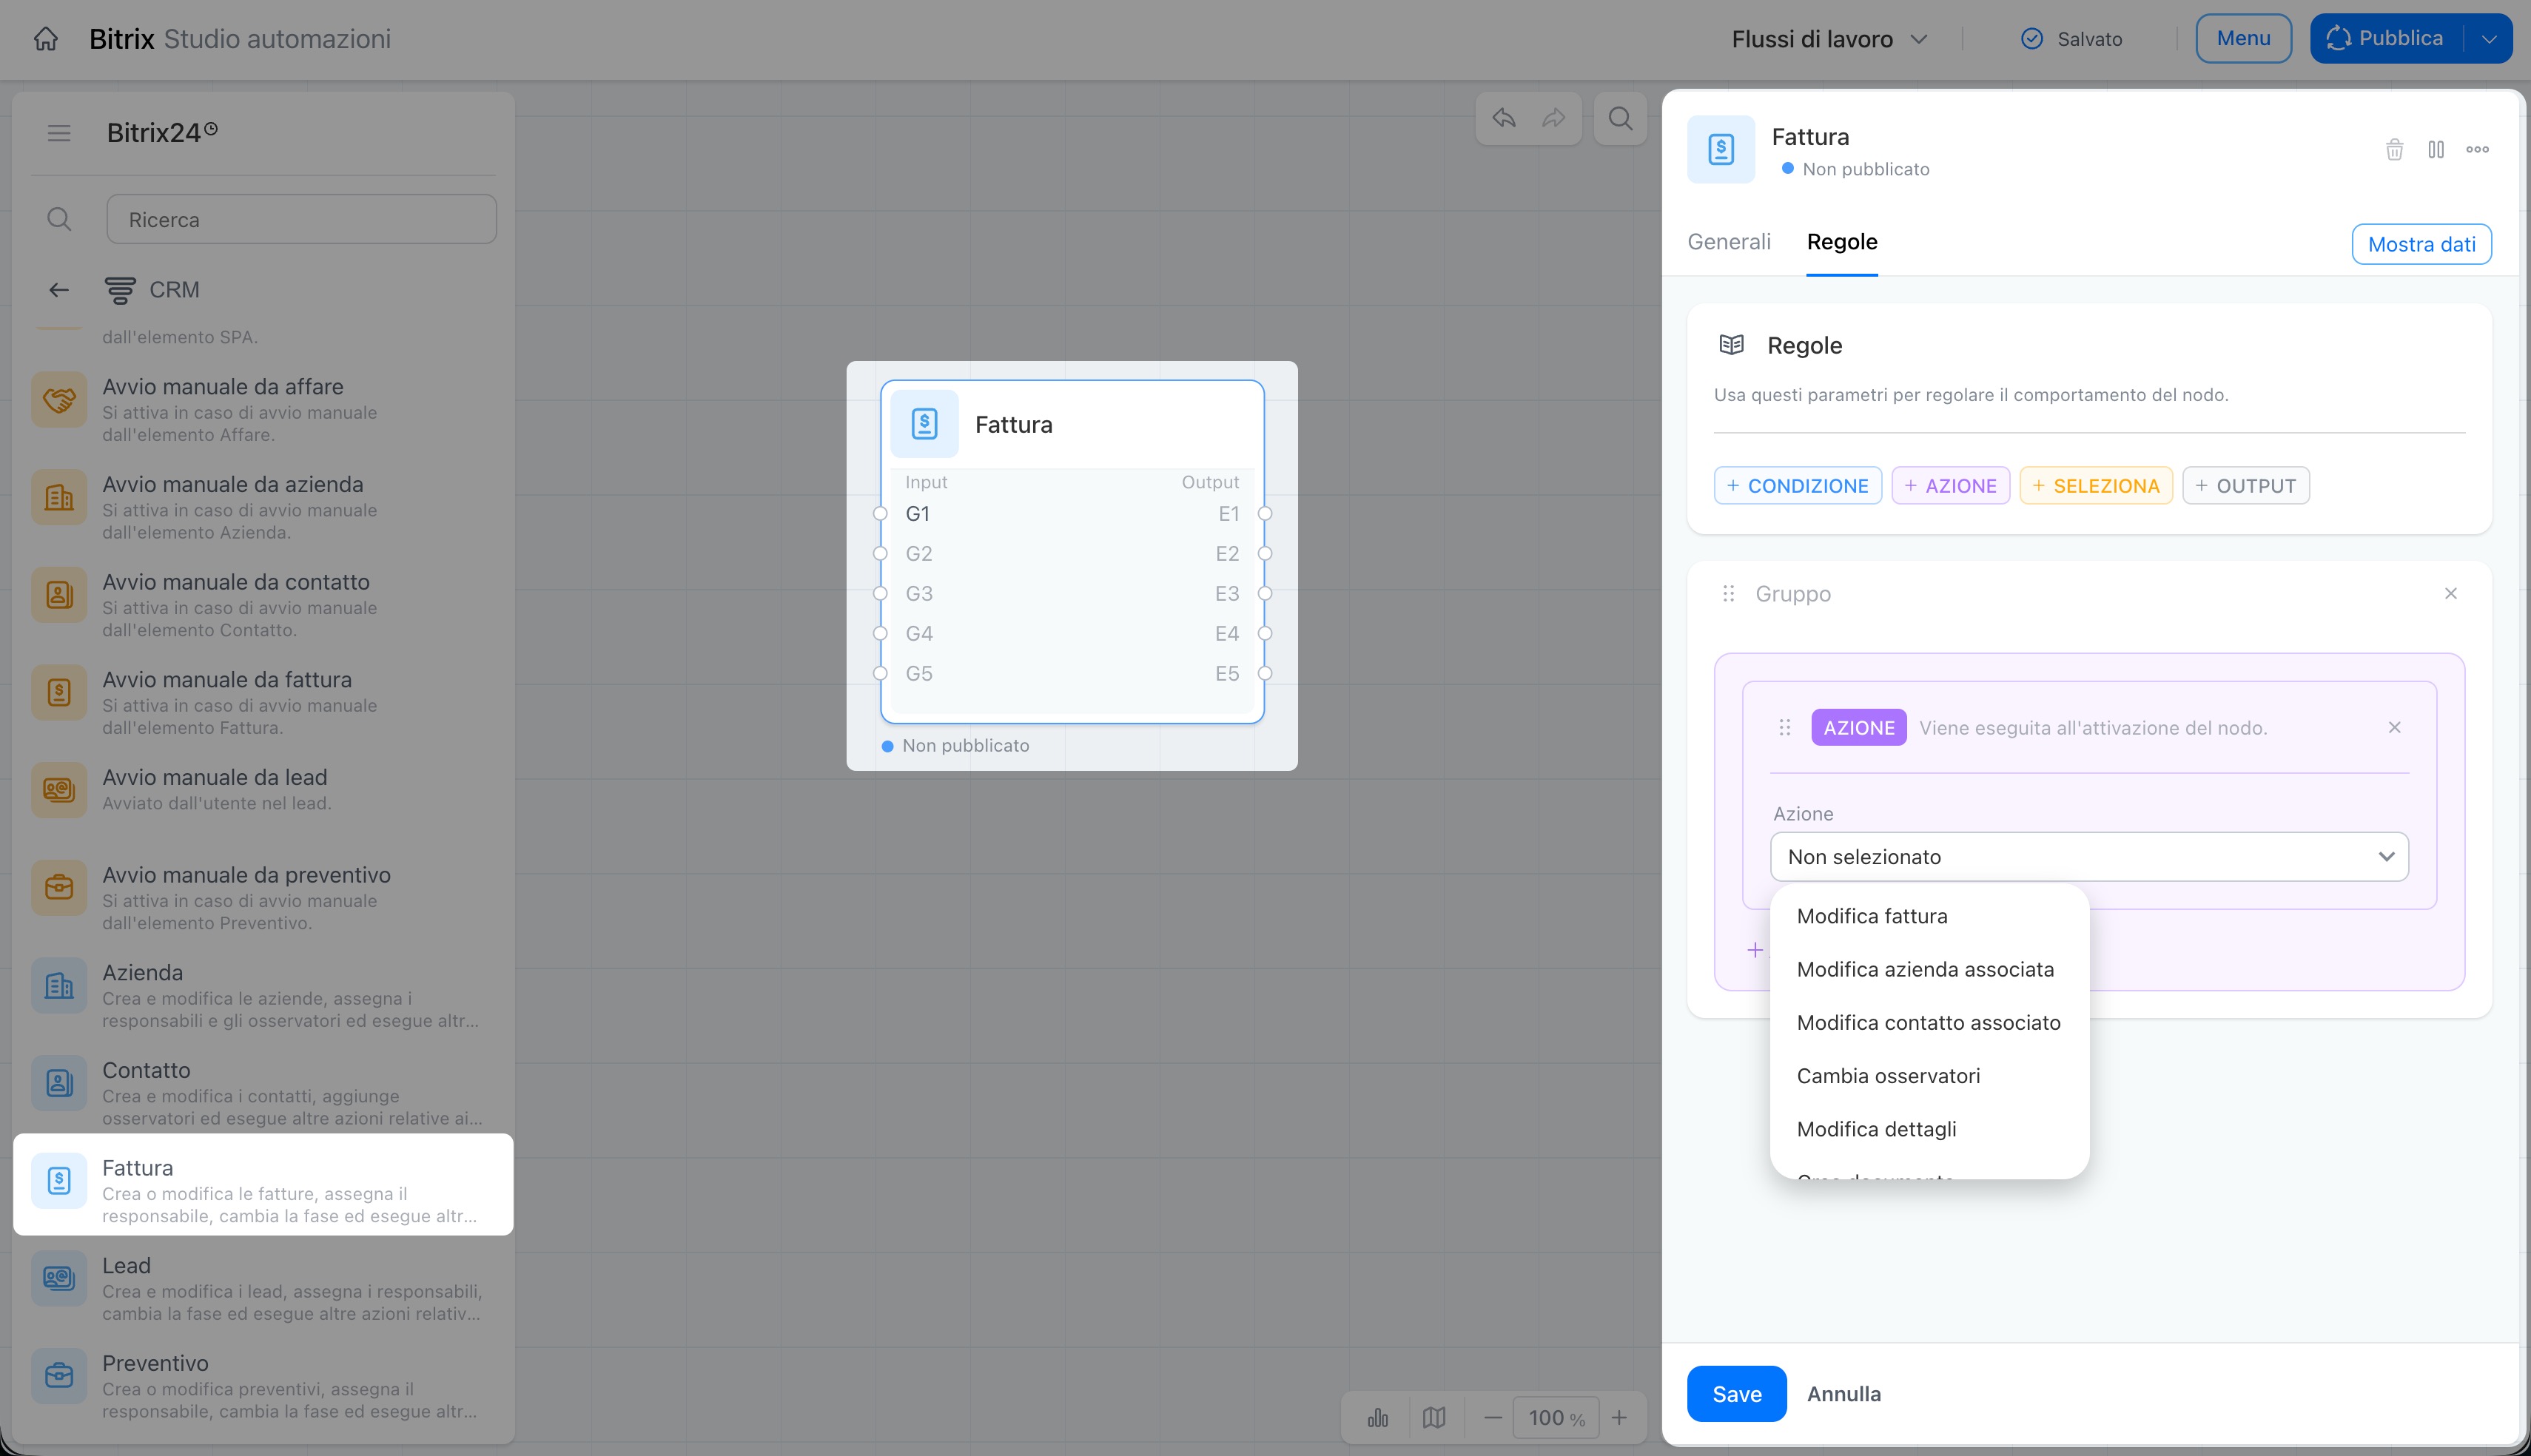Toggle the minimap icon

click(1434, 1418)
